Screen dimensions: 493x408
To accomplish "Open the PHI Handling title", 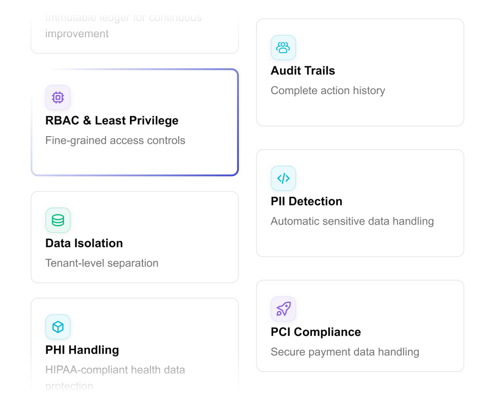I will tap(82, 350).
